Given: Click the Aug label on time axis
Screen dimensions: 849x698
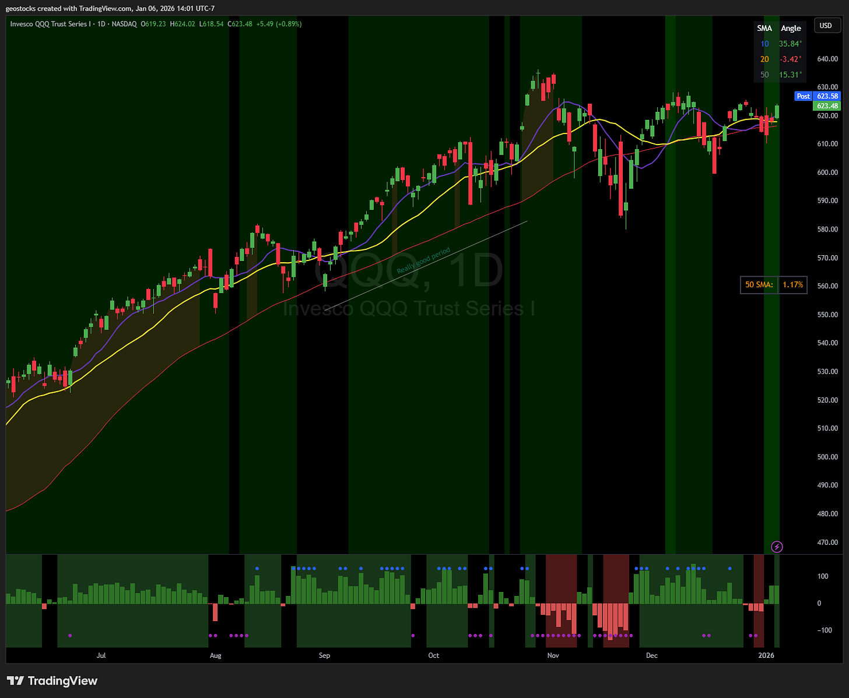Looking at the screenshot, I should tap(215, 655).
